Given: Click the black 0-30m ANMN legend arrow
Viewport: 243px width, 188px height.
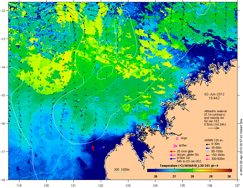Looking at the screenshot, I should click(x=208, y=144).
